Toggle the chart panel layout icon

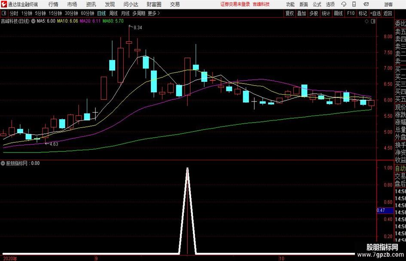(x=373, y=21)
